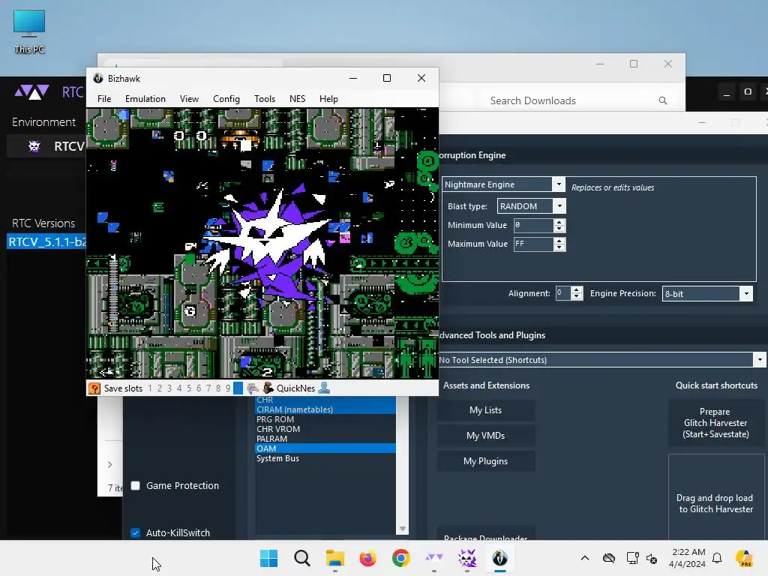The width and height of the screenshot is (768, 576).
Task: Select the System Bus memory domain
Action: tap(325, 458)
